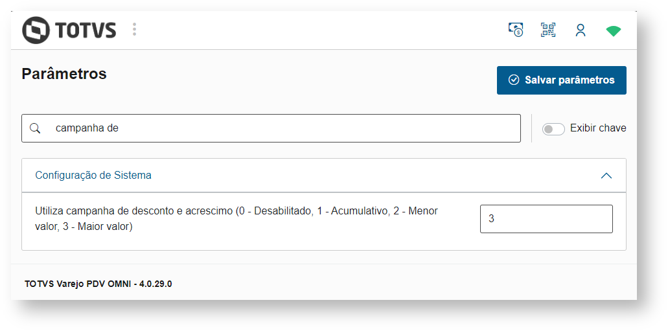
Task: Click the TOTVS logo emblem
Action: [x=36, y=30]
